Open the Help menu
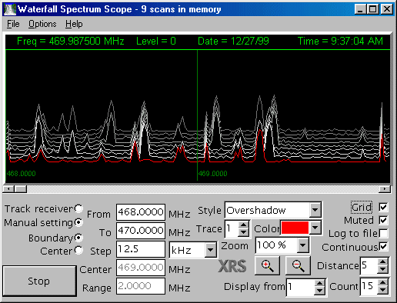397x303 pixels. coord(74,24)
